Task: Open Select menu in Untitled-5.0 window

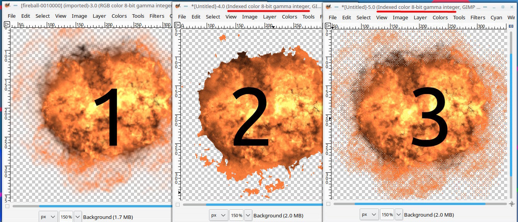Action: pos(363,17)
